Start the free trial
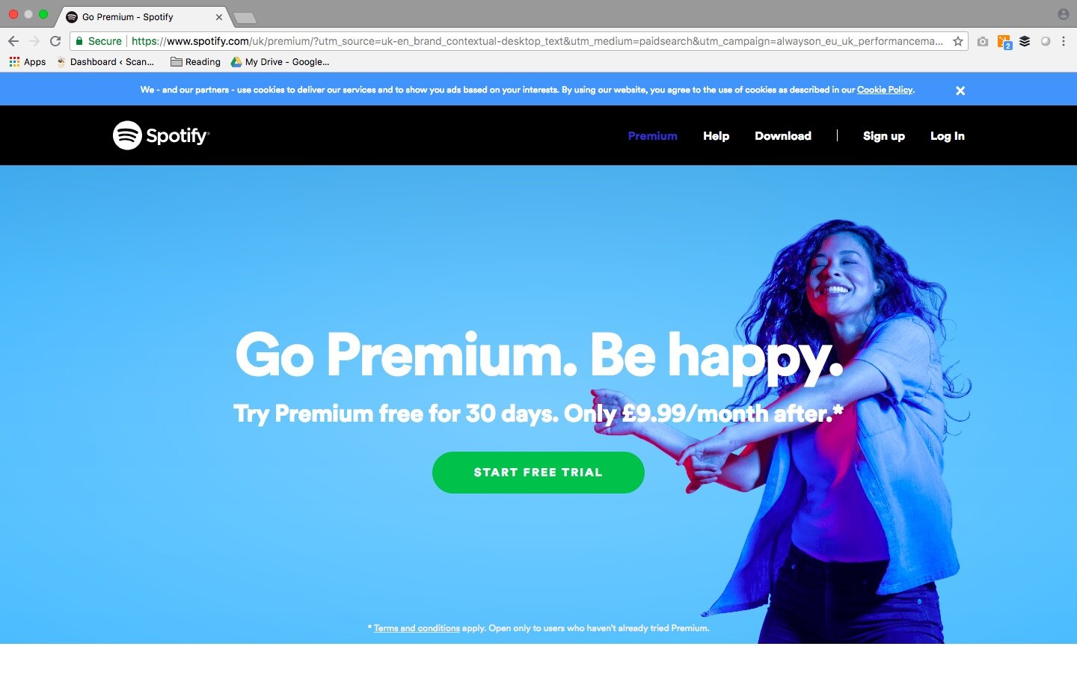The image size is (1077, 673). coord(538,473)
